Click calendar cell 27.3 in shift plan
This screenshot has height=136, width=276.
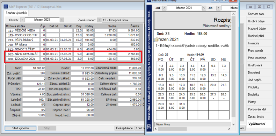[x=213, y=96]
